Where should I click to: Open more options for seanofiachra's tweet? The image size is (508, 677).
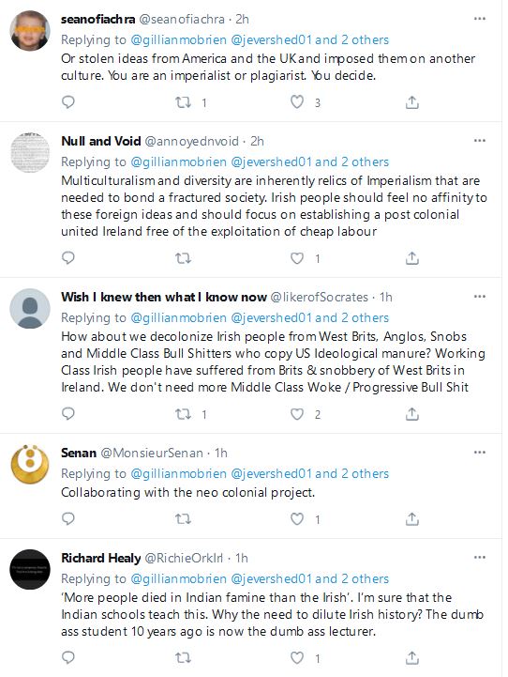[x=480, y=19]
